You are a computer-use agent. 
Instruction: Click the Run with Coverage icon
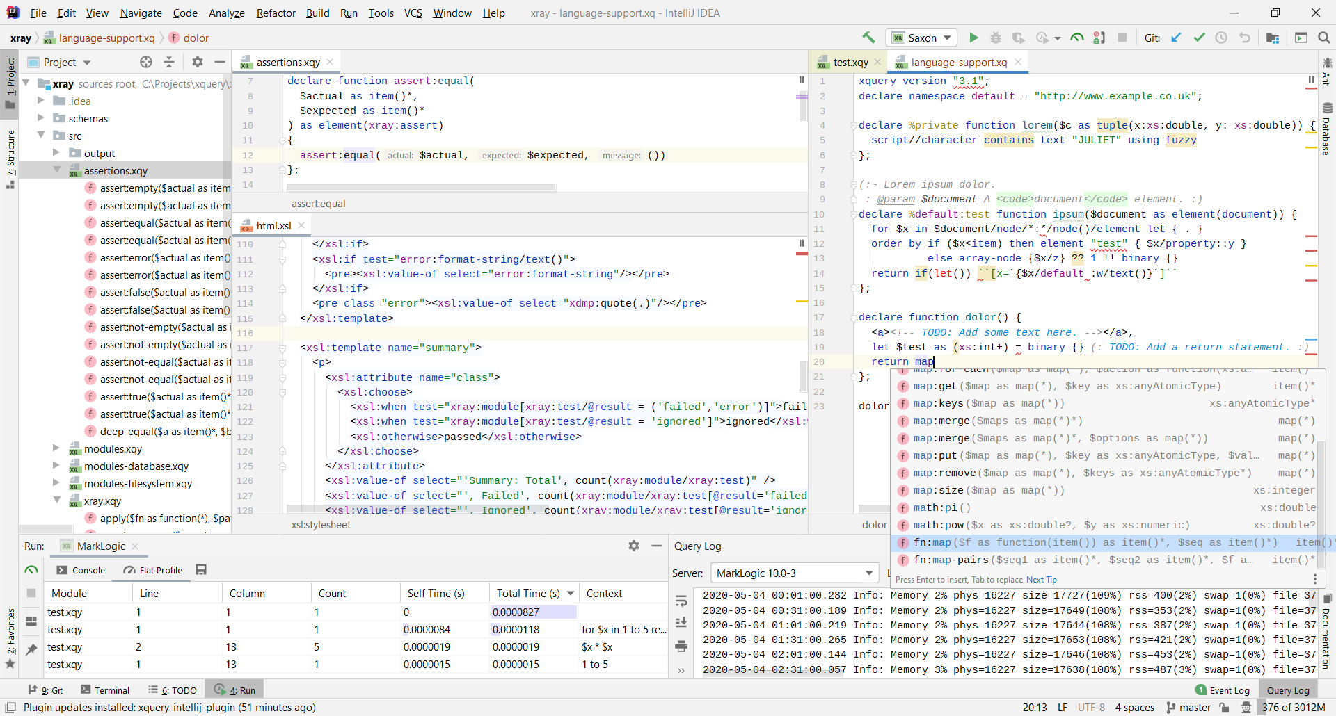tap(1018, 38)
